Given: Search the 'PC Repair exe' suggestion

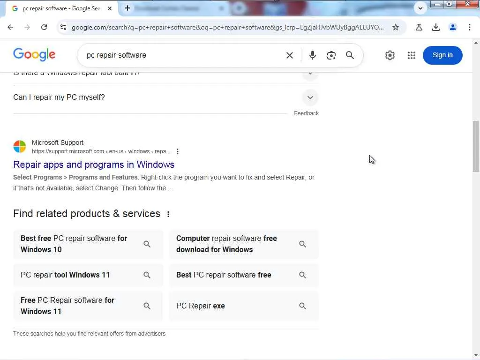Looking at the screenshot, I should (x=244, y=306).
